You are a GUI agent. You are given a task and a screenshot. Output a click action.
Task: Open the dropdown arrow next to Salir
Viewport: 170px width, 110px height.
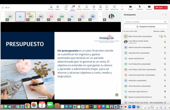(x=166, y=8)
